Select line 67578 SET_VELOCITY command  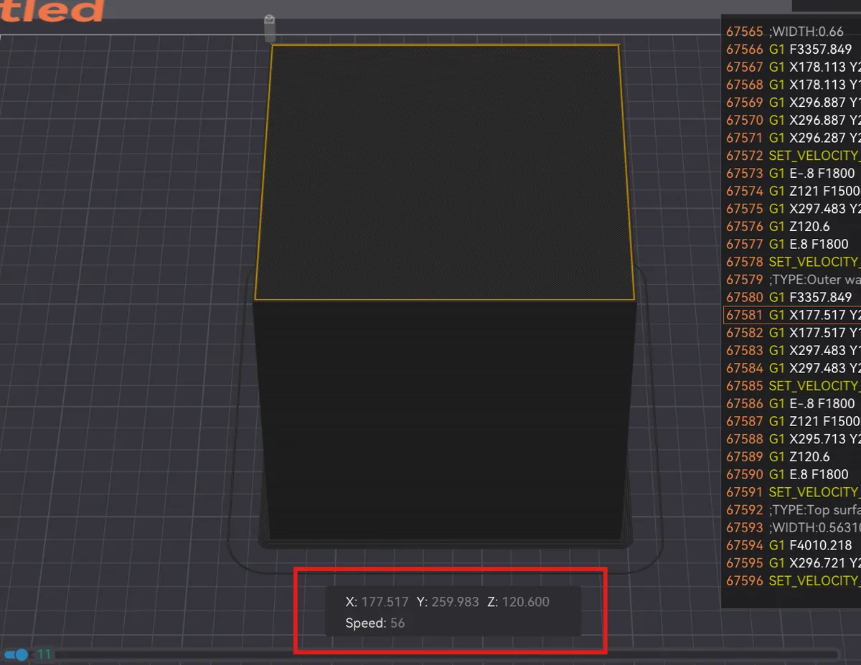792,262
